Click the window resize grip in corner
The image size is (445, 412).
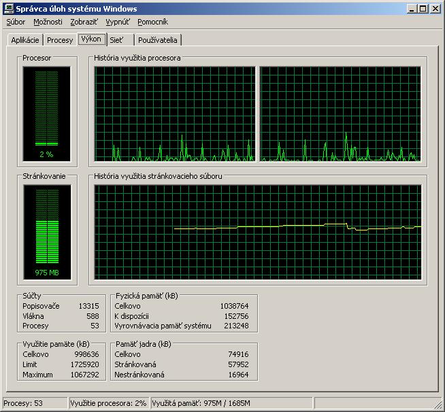pos(438,405)
